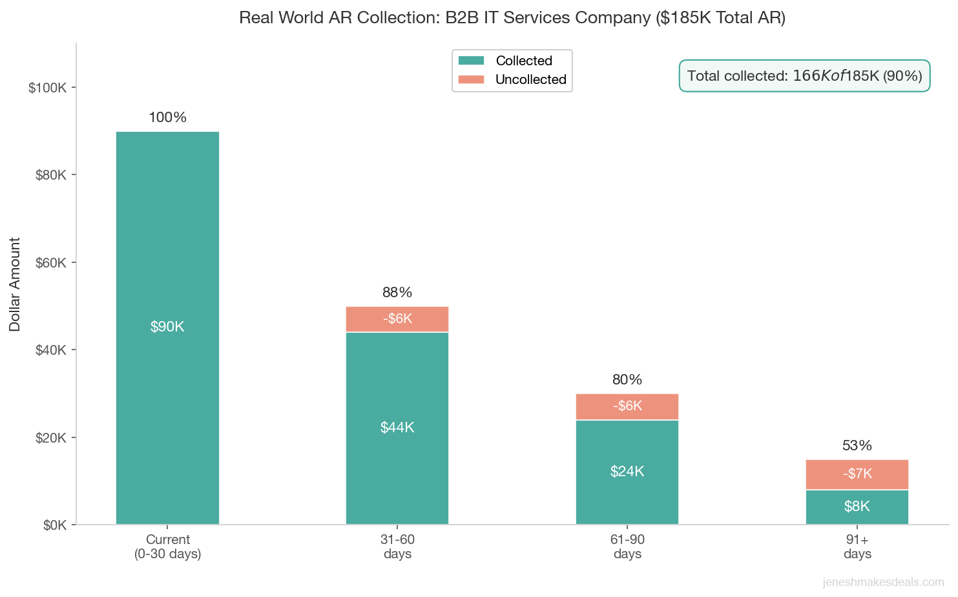958x597 pixels.
Task: Select the $44K collected segment
Action: [x=397, y=428]
